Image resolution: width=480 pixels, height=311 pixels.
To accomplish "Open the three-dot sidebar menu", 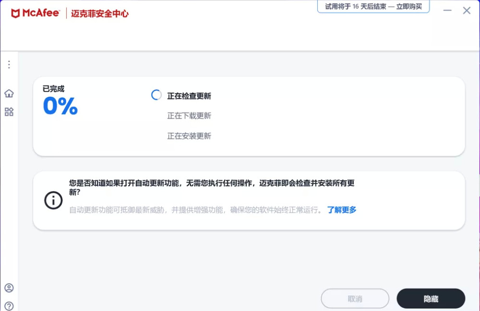I will [x=9, y=65].
